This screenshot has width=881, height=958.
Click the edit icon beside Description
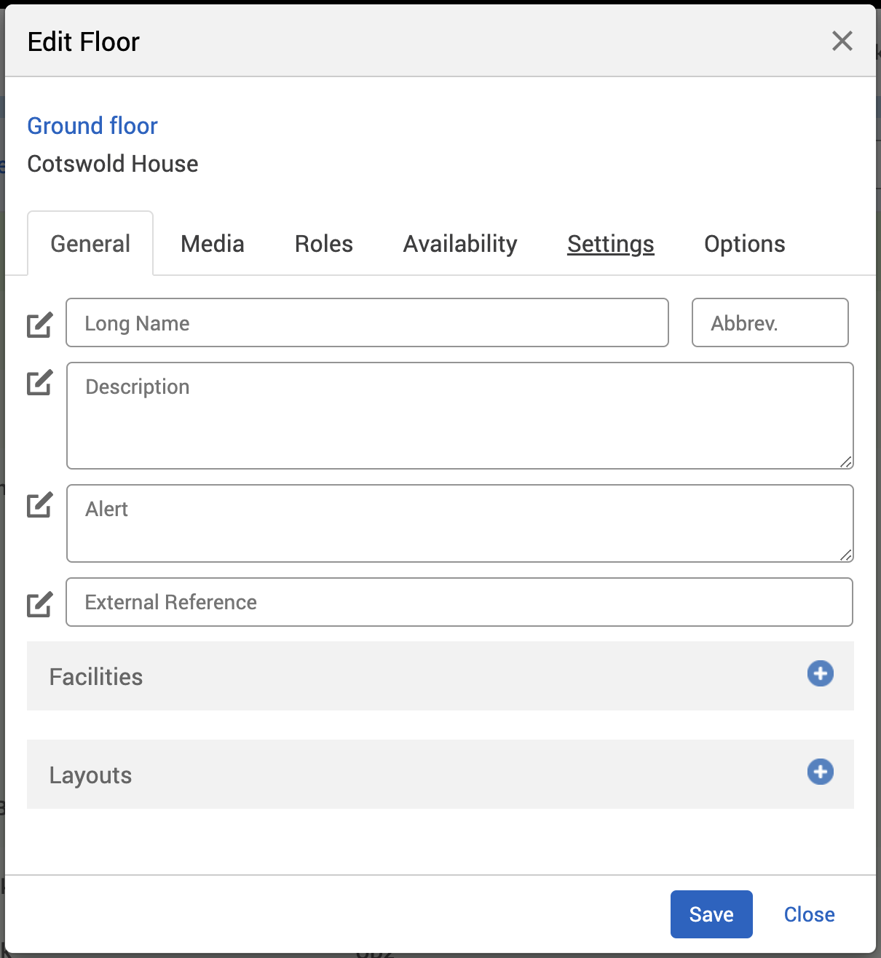click(x=39, y=382)
